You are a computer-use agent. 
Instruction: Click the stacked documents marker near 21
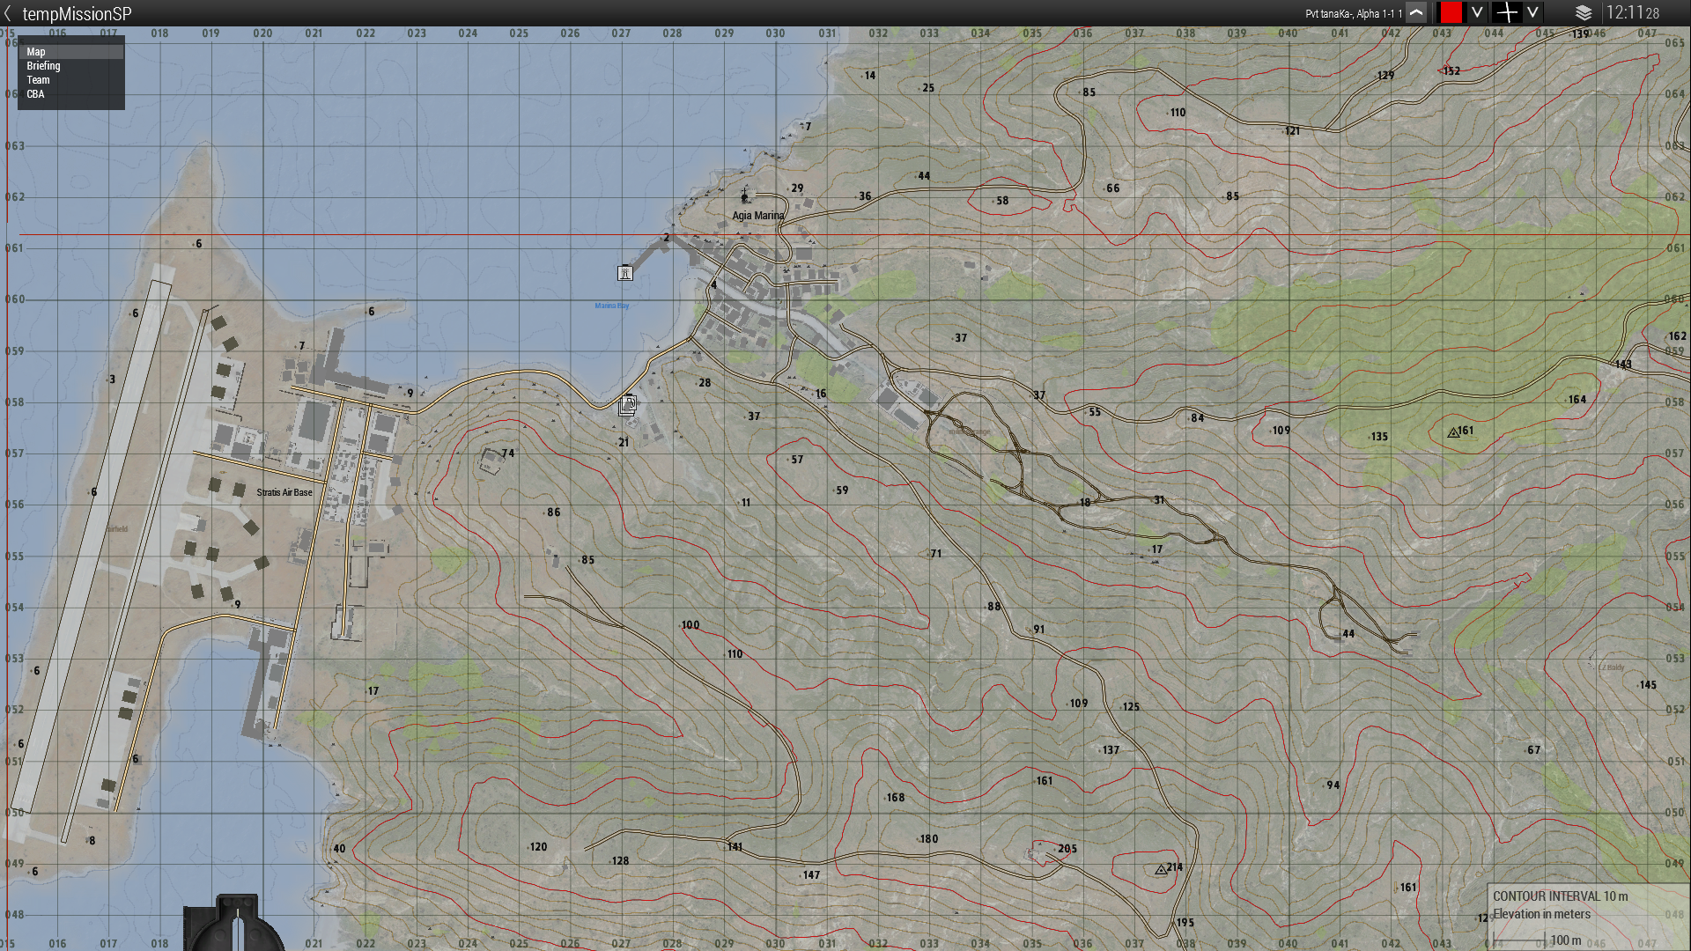(627, 405)
